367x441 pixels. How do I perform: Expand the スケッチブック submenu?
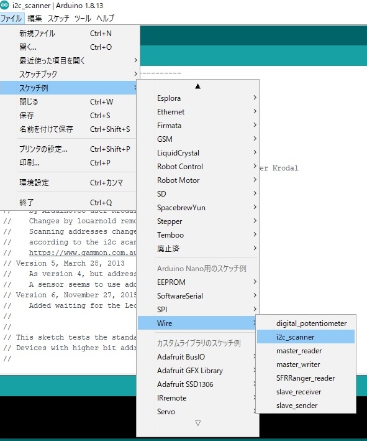[x=68, y=74]
